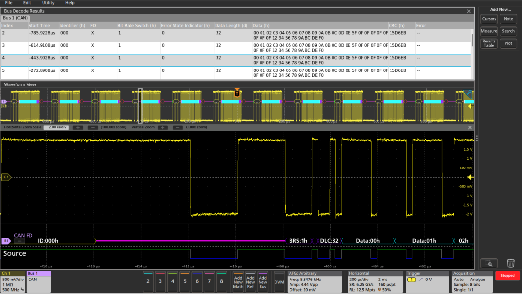Select the Bus 1 (CAN) tab
The image size is (522, 294).
(15, 18)
